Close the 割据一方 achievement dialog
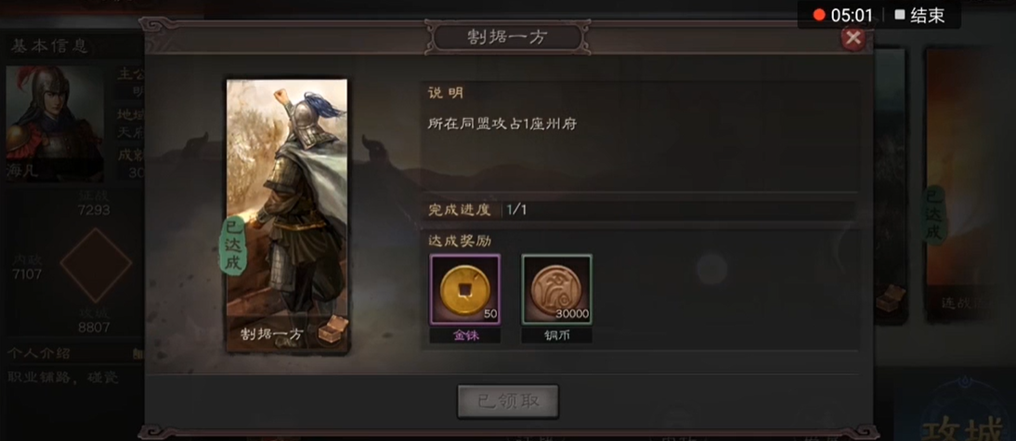 853,38
